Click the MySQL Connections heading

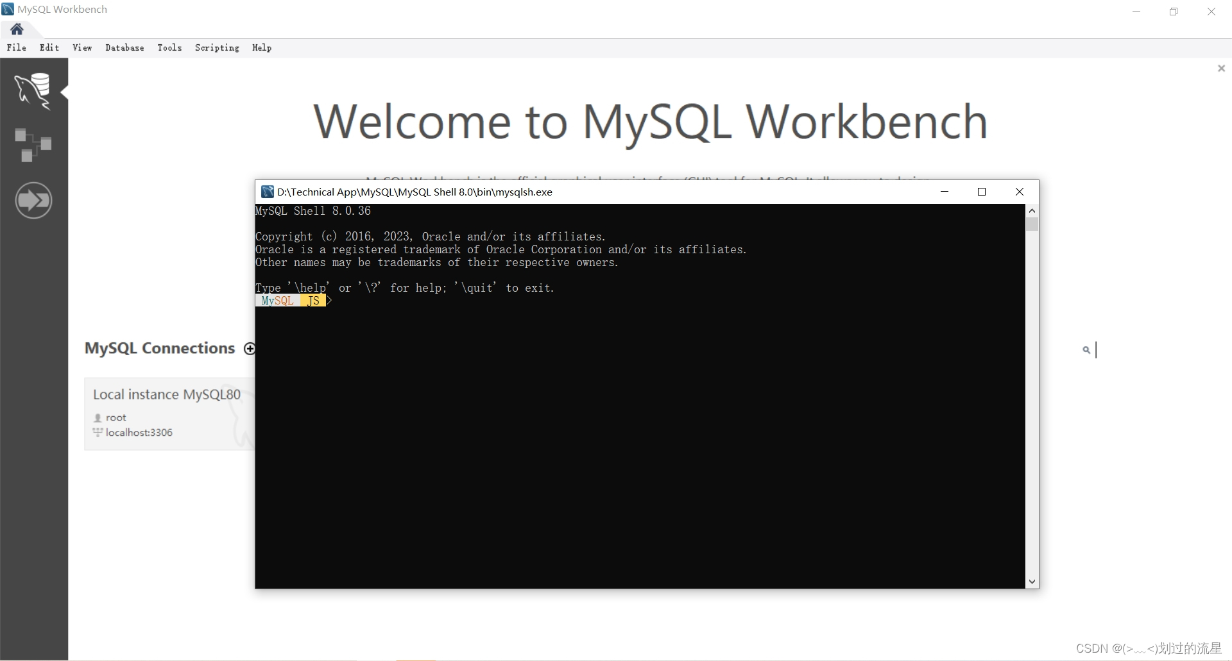pos(160,348)
